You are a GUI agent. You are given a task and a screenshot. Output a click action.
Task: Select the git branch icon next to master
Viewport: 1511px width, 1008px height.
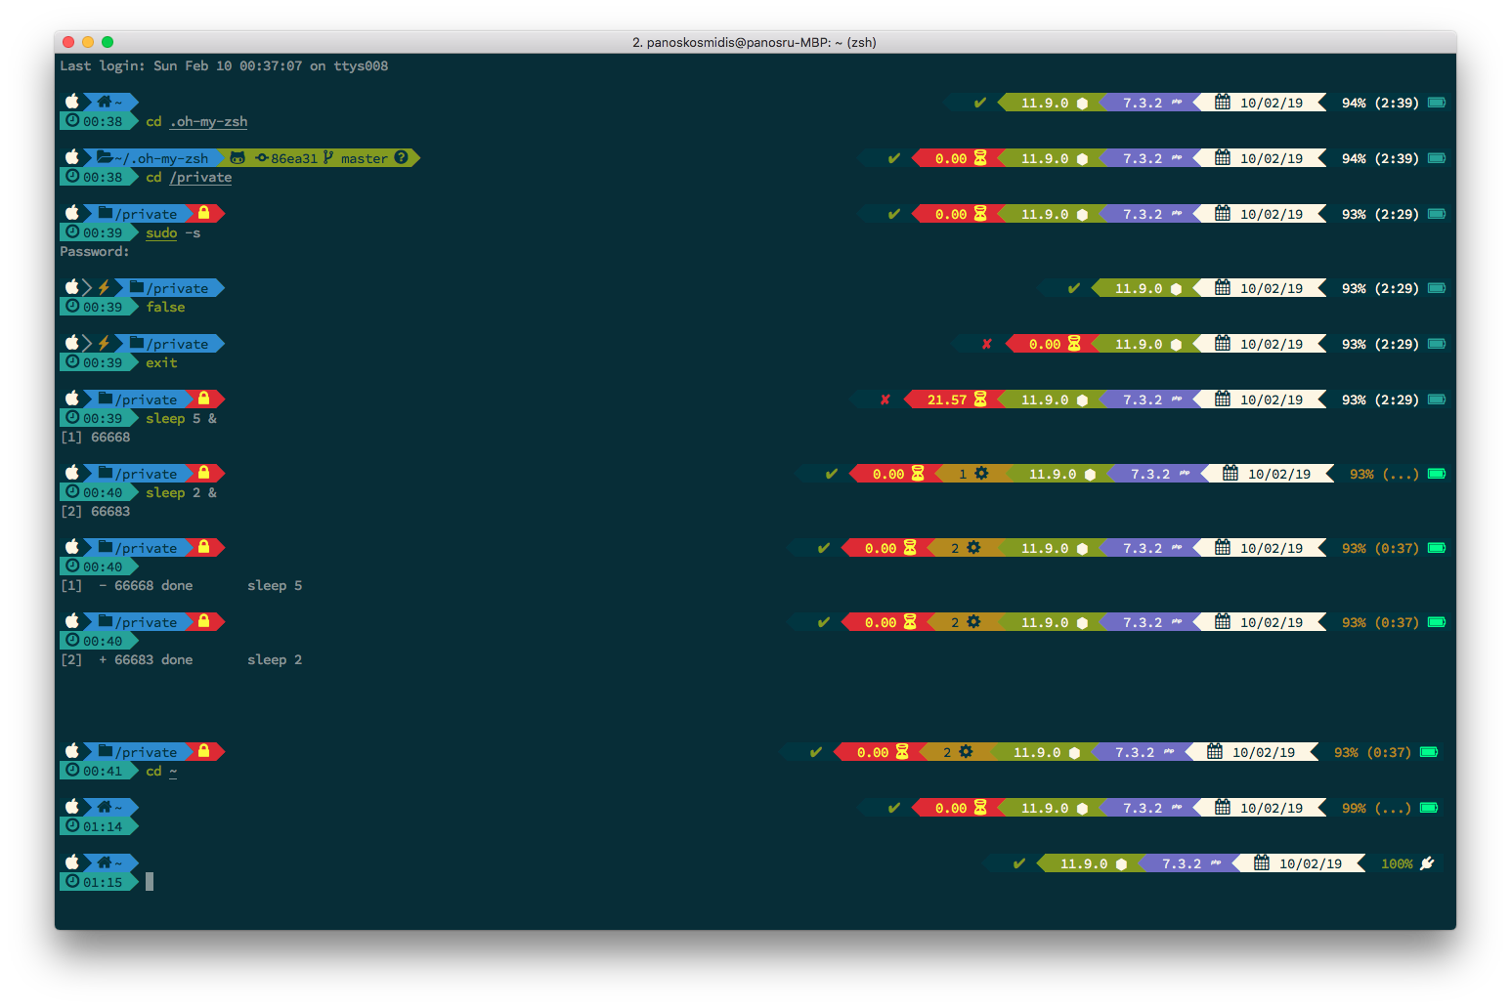point(329,157)
